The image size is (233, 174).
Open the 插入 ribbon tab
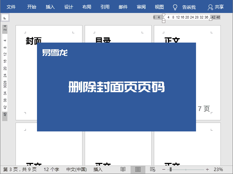coord(50,7)
